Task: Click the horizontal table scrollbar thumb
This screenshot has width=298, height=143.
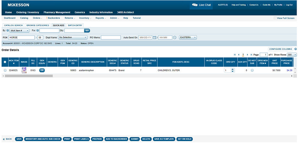Action: (x=29, y=76)
